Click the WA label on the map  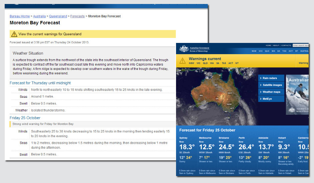(x=201, y=95)
